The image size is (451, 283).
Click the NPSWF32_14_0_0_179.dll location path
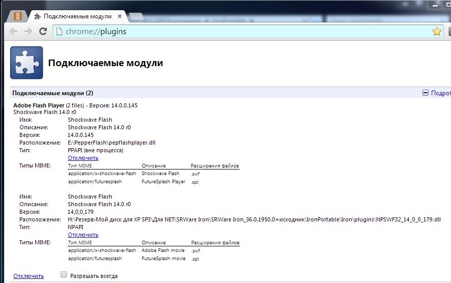click(254, 219)
